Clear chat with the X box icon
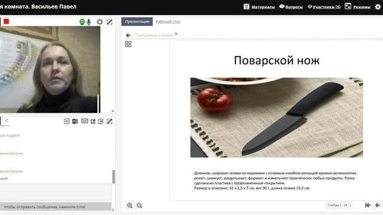 point(66,121)
